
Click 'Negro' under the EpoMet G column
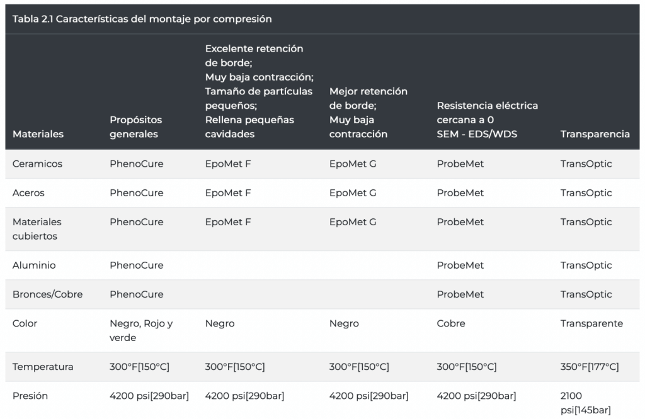pos(344,323)
